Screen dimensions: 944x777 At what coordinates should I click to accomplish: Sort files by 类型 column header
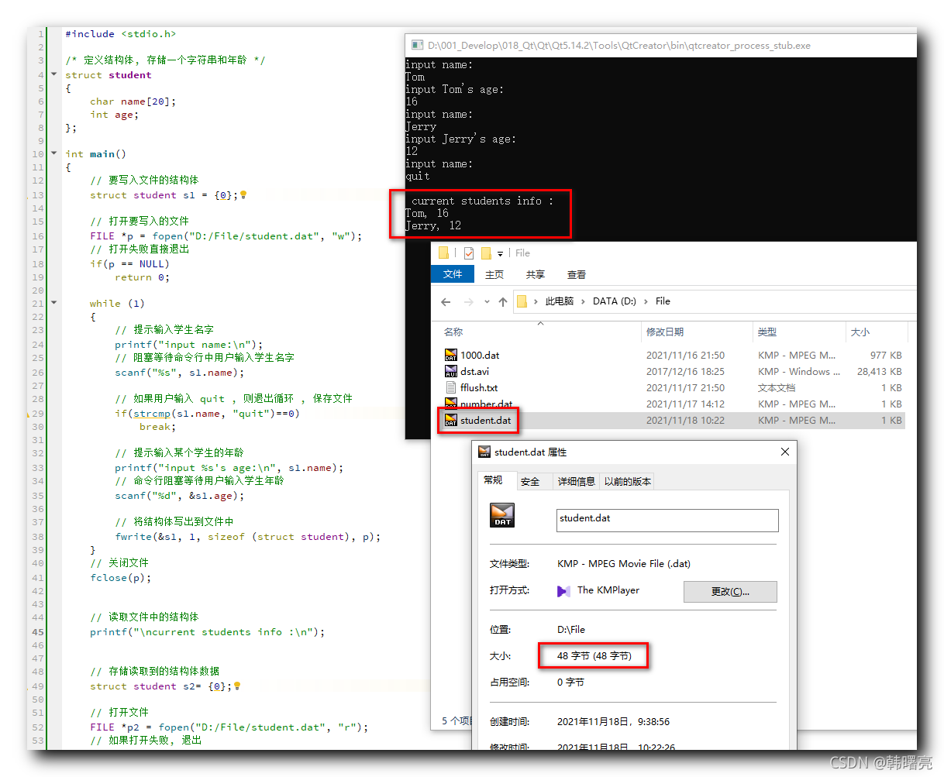tap(767, 332)
